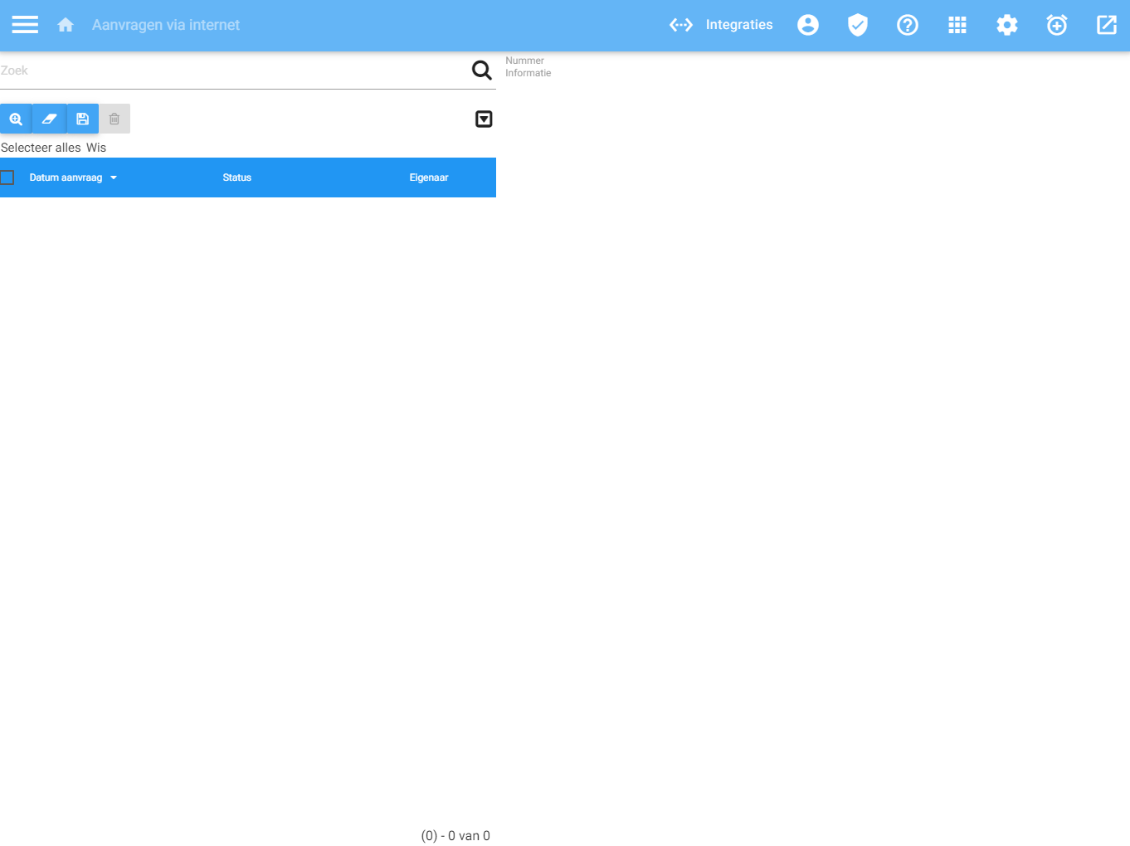Go to home via house icon

tap(66, 25)
